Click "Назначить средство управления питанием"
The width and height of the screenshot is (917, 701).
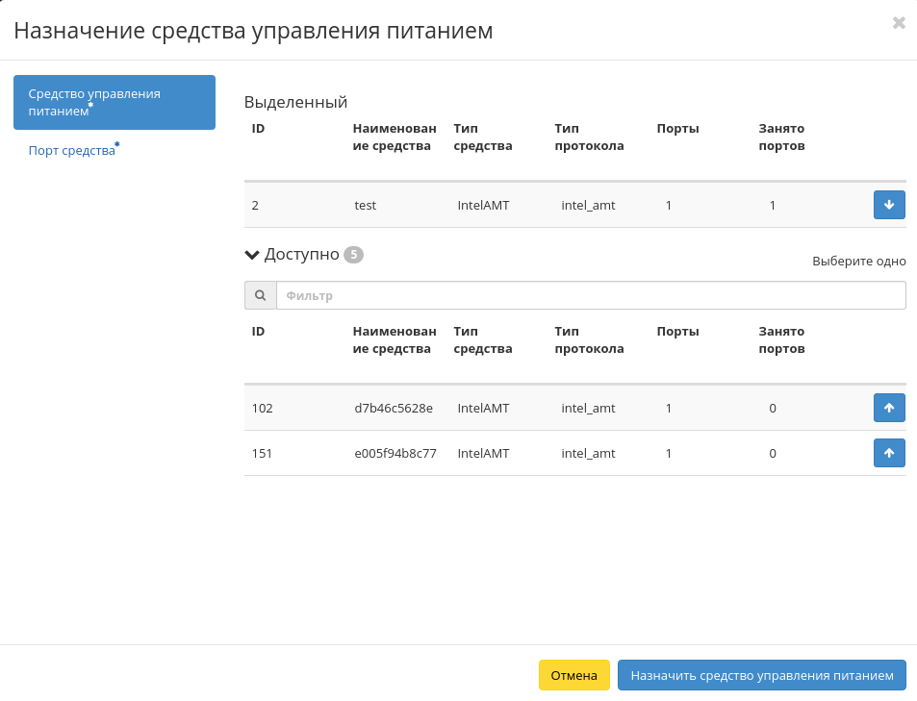click(x=761, y=675)
